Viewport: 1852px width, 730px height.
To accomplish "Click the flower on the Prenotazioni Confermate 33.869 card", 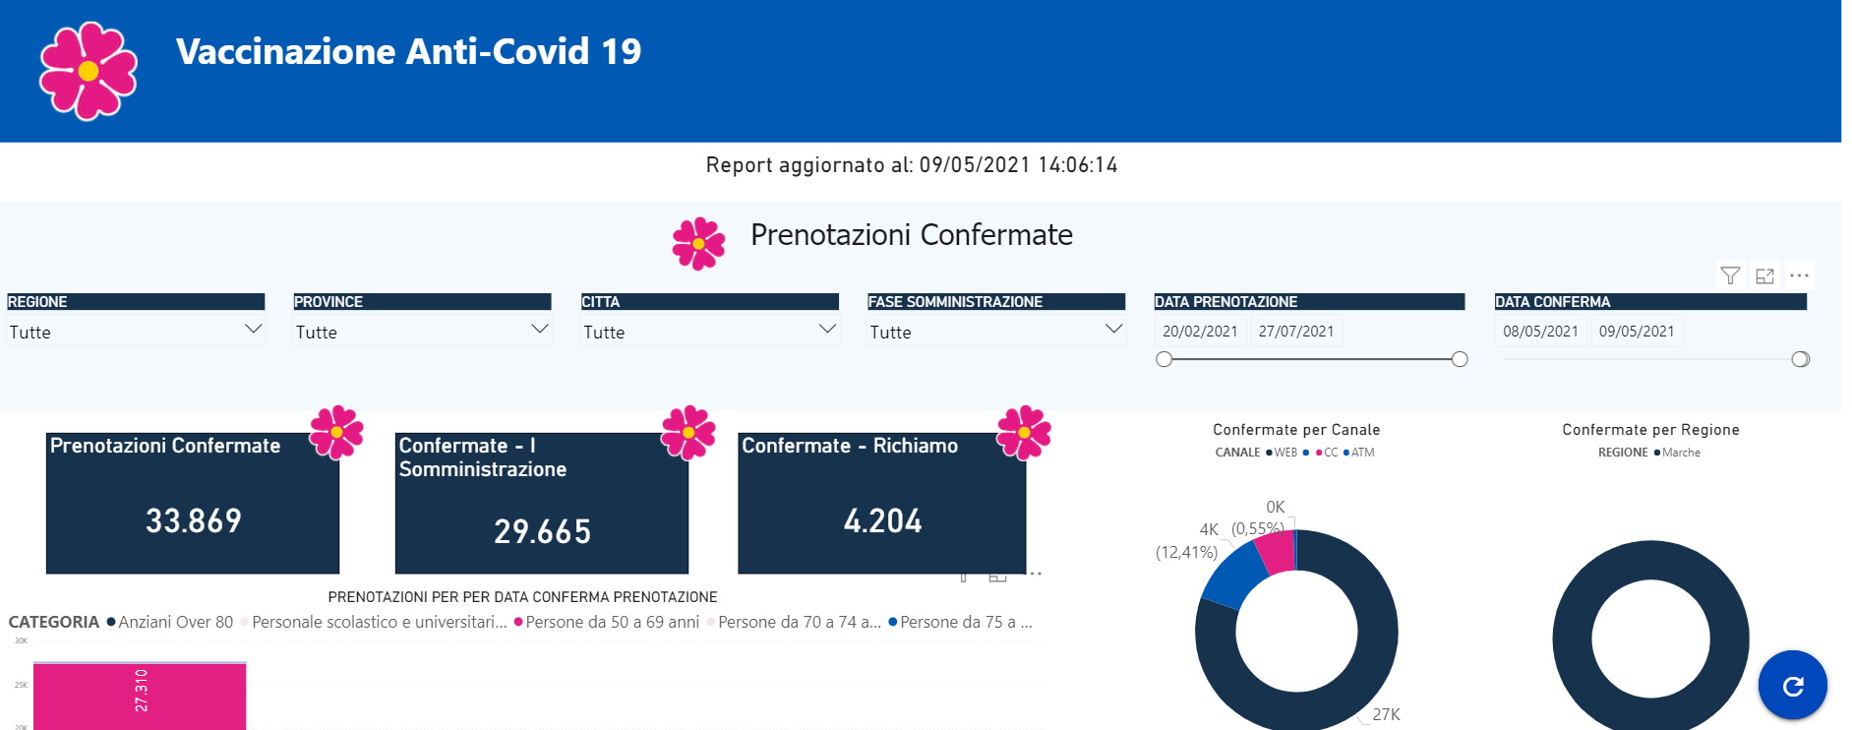I will coord(336,432).
